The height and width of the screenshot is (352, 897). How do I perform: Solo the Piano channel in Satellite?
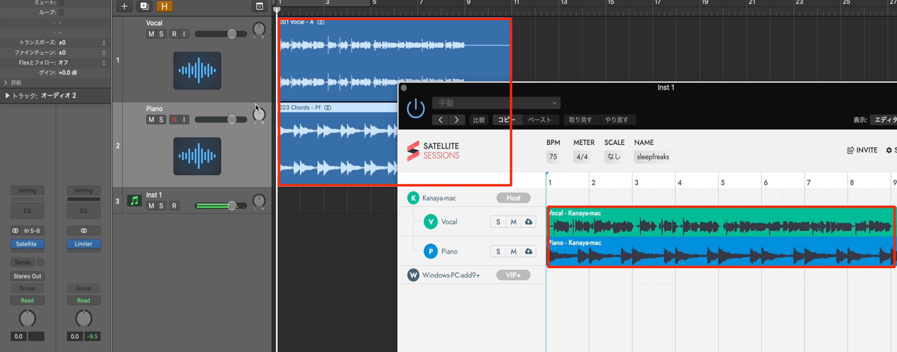(x=498, y=251)
